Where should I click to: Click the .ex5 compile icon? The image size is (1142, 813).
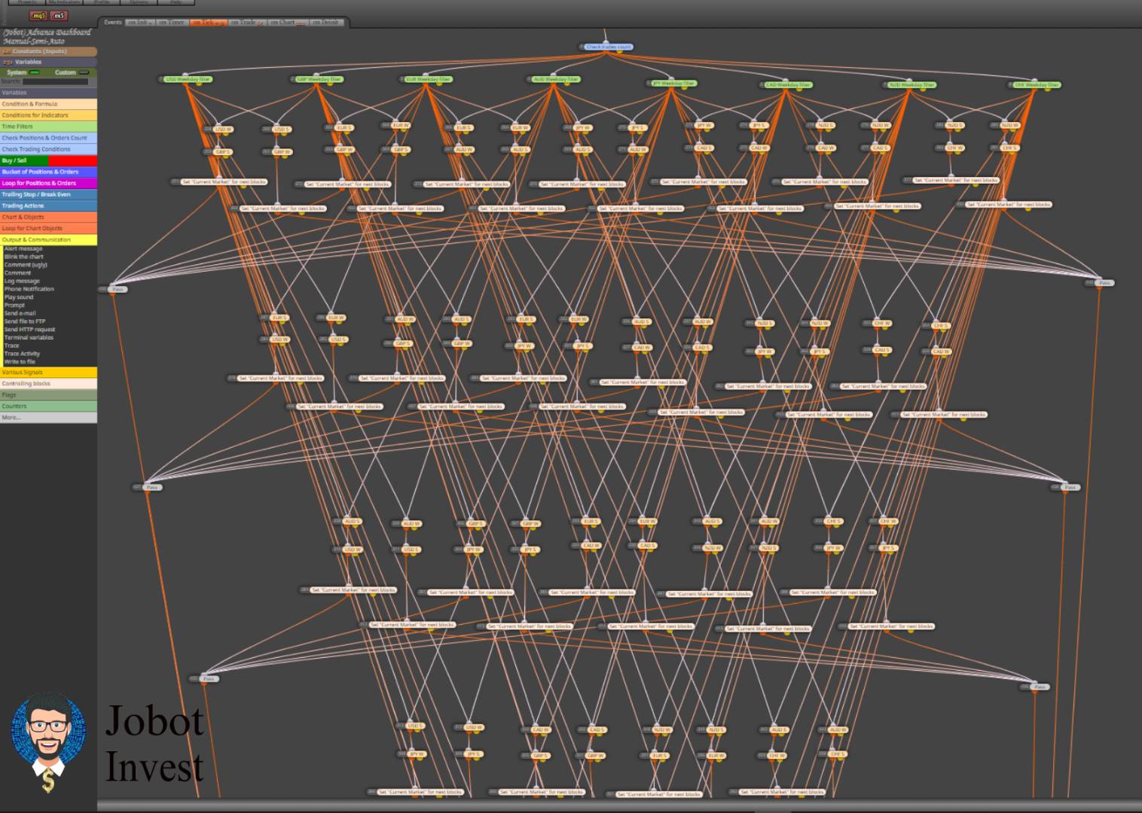(59, 15)
